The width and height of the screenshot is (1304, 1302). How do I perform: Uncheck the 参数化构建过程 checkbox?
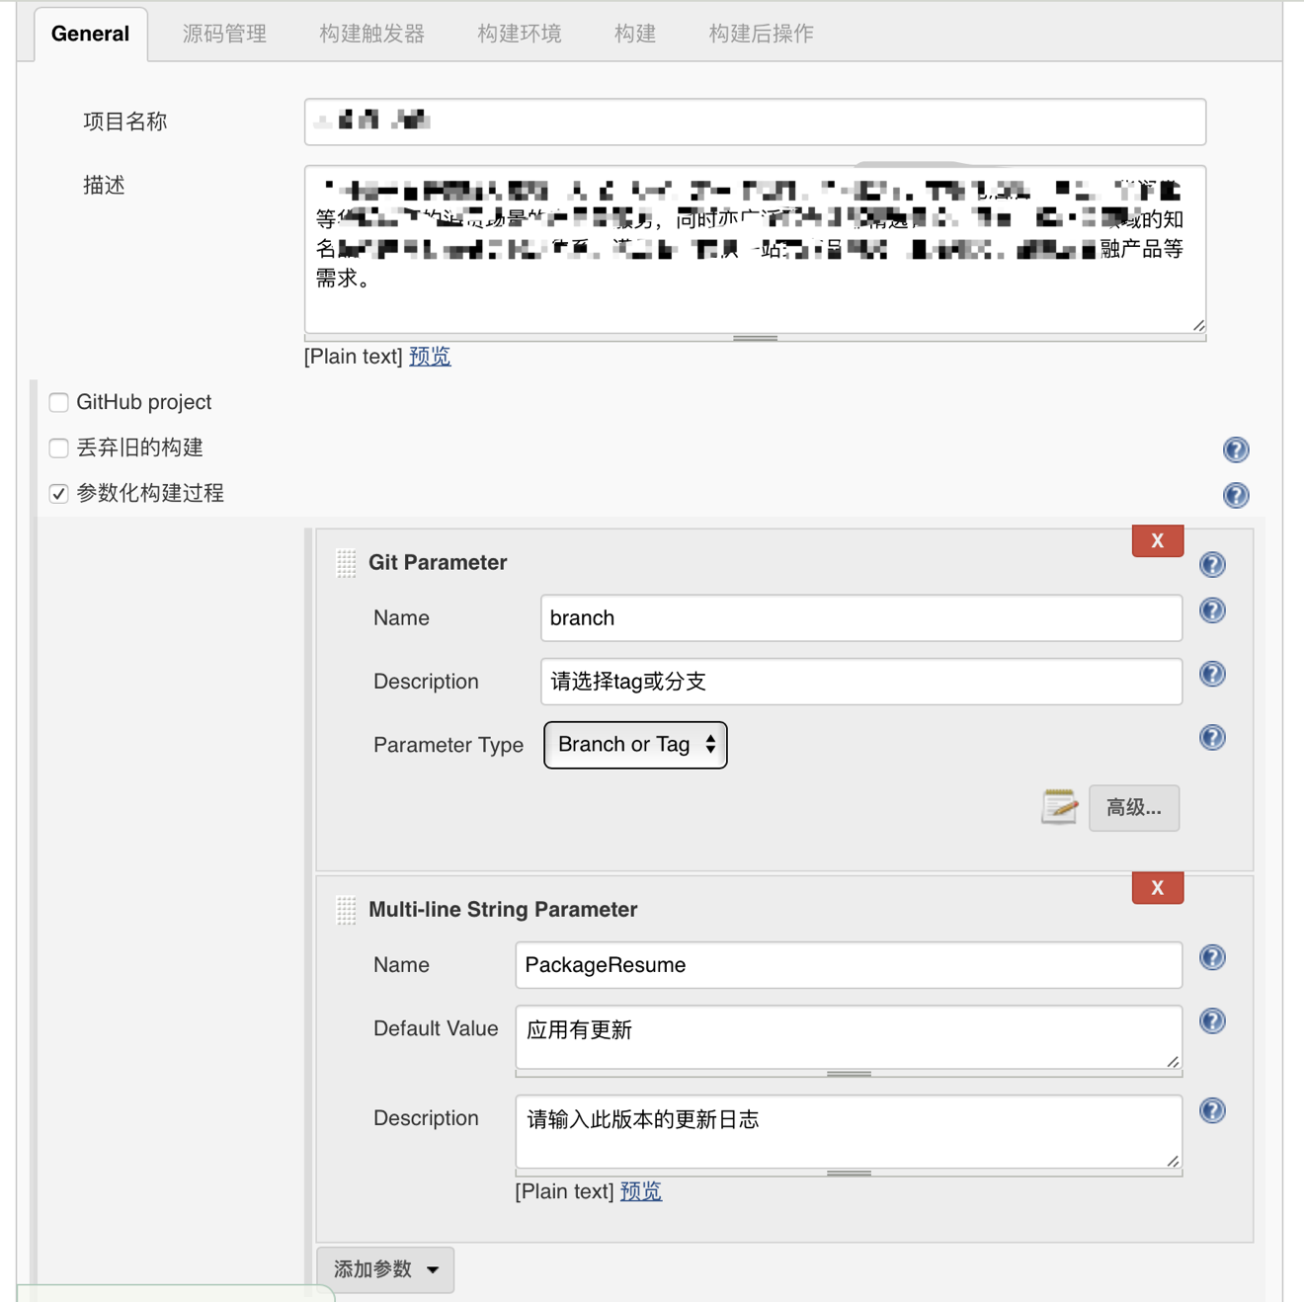(59, 493)
